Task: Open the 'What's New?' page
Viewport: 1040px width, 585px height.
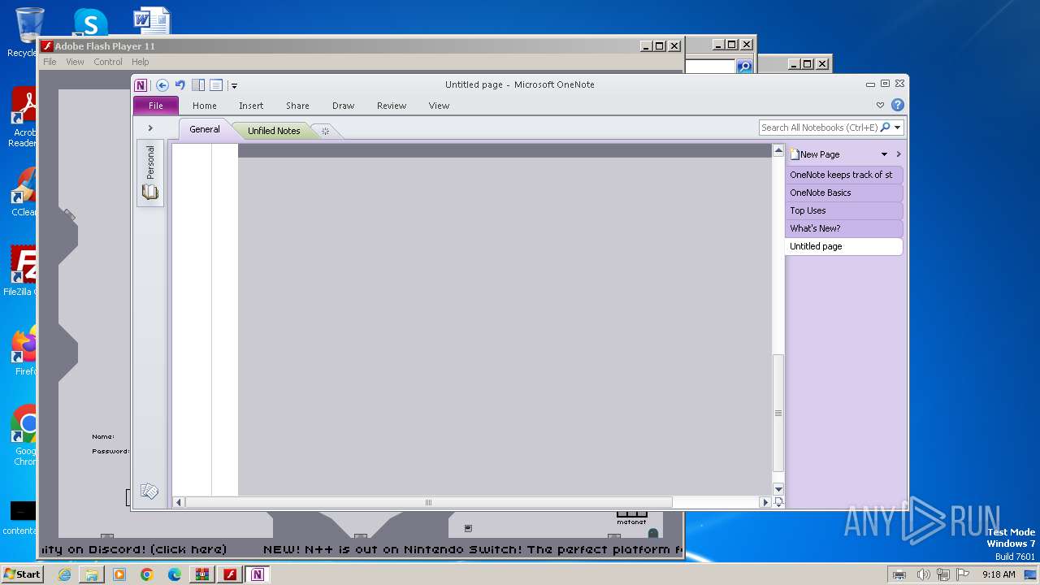Action: pyautogui.click(x=844, y=228)
